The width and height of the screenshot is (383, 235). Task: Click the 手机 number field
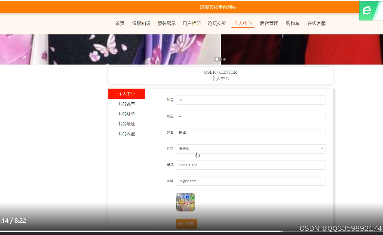(x=251, y=165)
